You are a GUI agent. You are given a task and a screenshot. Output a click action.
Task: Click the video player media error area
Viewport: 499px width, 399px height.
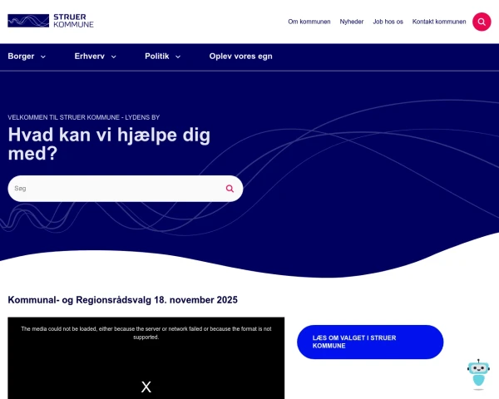coord(146,358)
